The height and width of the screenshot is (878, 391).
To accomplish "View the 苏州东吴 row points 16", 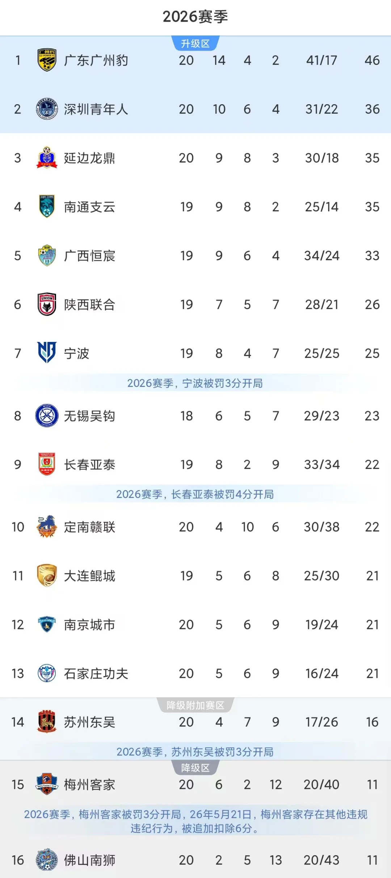I will [x=372, y=722].
